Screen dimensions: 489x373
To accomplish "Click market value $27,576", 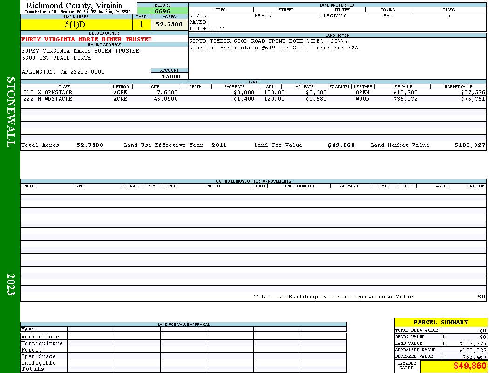I will point(473,92).
